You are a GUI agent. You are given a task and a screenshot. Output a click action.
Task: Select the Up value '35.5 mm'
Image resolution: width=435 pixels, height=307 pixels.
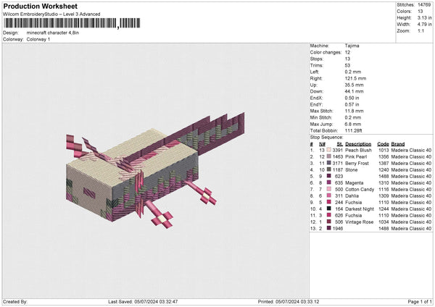(x=354, y=85)
